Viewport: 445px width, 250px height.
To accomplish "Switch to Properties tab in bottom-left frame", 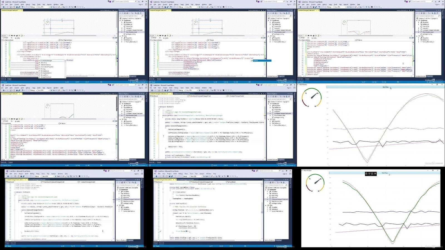I will point(130,240).
